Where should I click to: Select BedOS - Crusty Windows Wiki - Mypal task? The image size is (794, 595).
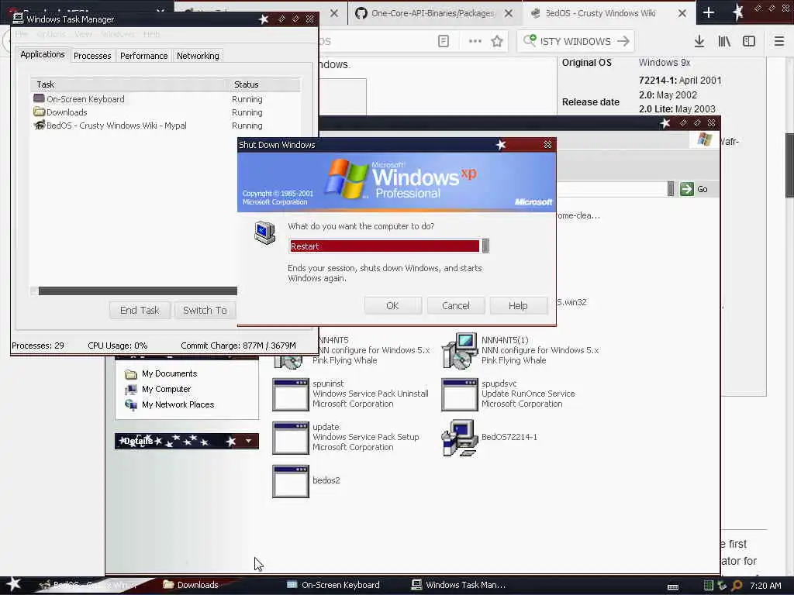tap(165, 126)
